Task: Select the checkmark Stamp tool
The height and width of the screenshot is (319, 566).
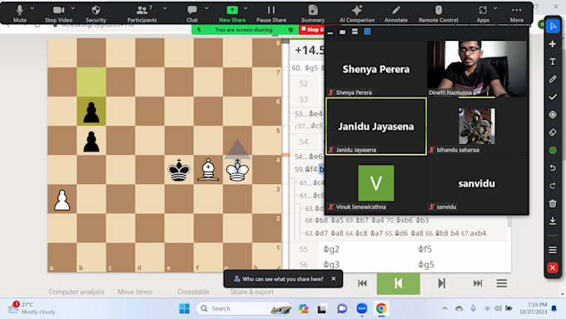Action: (553, 97)
